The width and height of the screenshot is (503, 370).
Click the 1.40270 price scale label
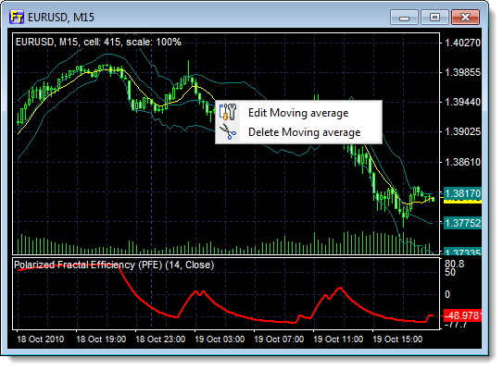click(x=462, y=43)
